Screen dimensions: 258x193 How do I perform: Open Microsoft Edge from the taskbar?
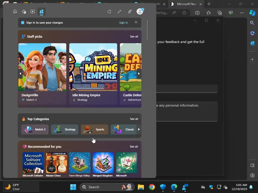pyautogui.click(x=174, y=187)
